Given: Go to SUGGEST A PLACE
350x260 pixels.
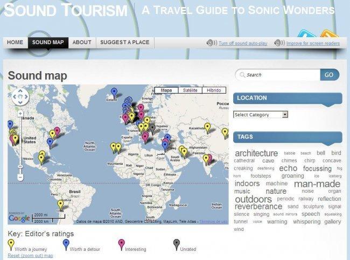Looking at the screenshot, I should coord(125,43).
